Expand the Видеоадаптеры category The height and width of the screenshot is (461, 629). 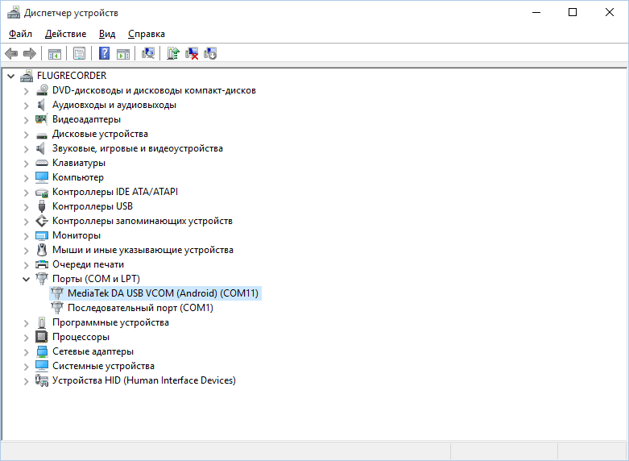(26, 119)
